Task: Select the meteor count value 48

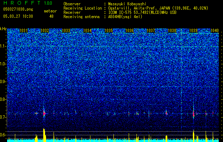Action: 51,16
